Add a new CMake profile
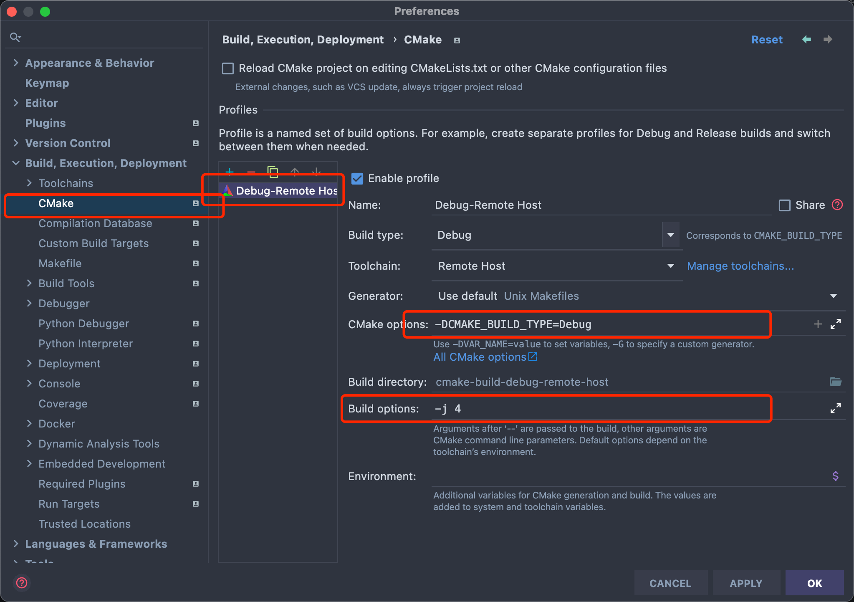The image size is (854, 602). point(230,171)
